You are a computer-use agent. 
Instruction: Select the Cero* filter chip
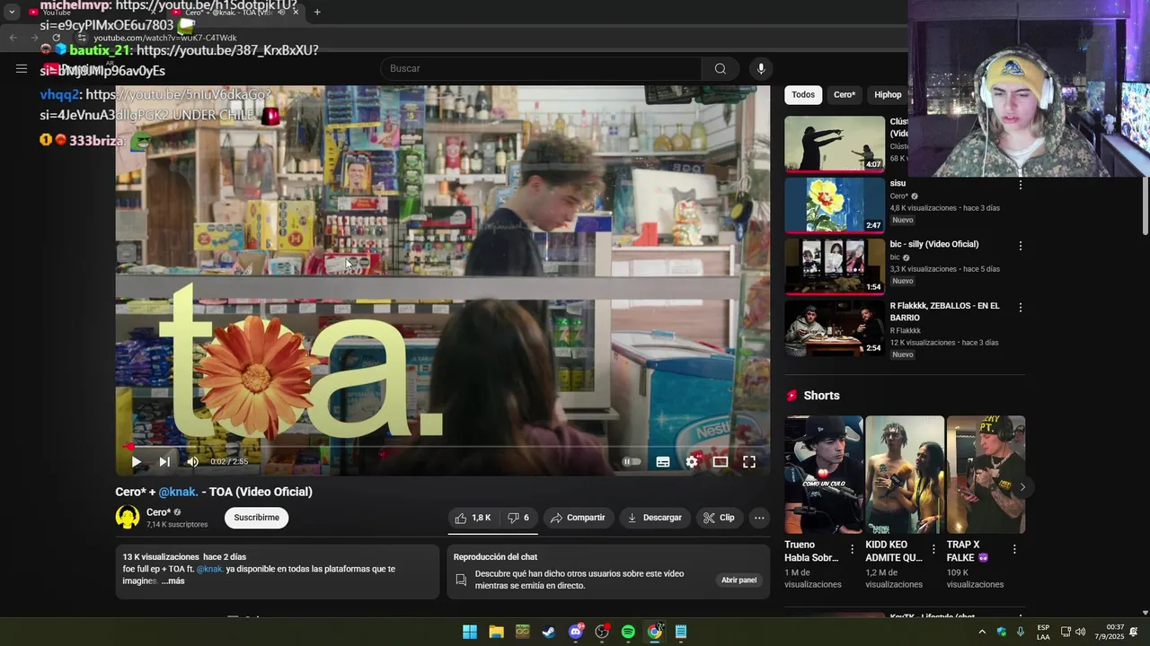pos(845,94)
